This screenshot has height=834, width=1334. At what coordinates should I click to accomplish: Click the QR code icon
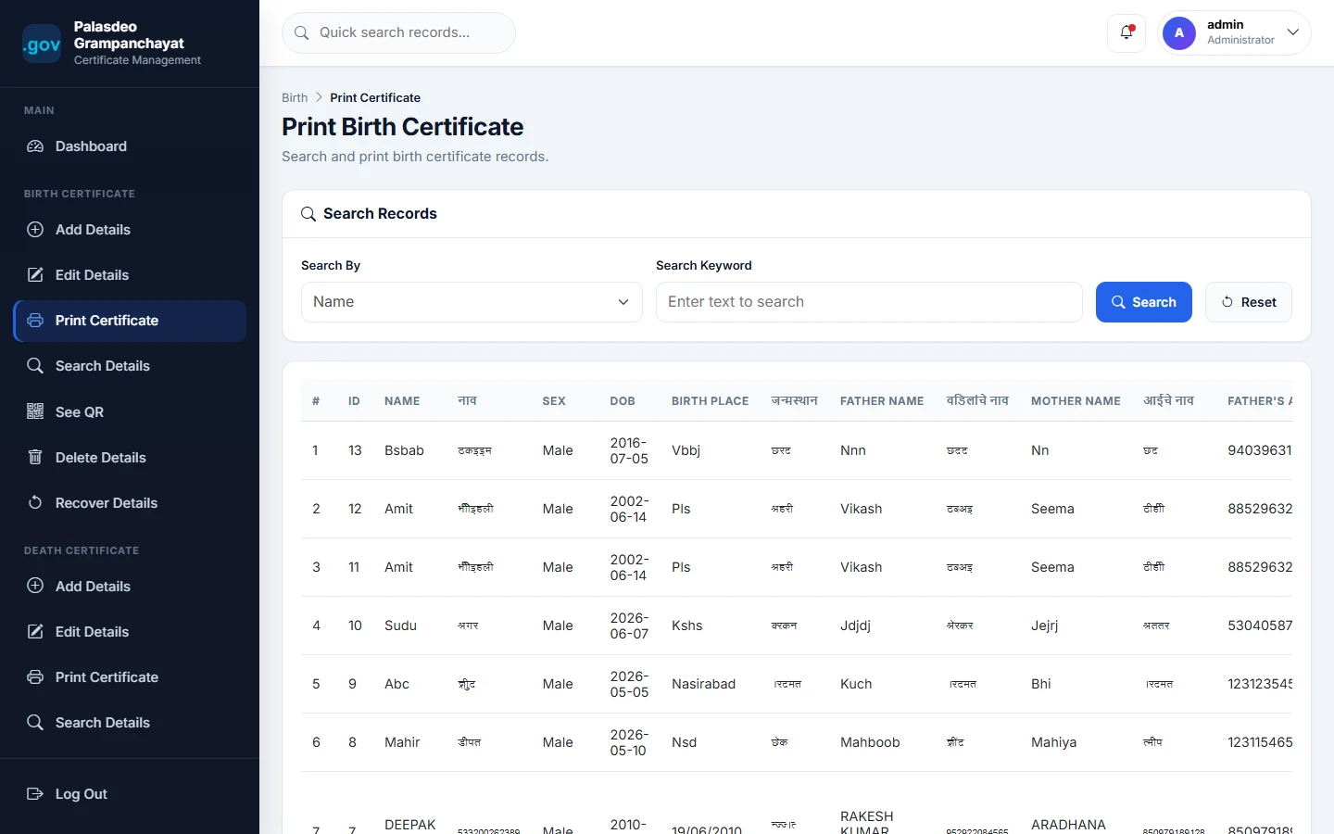point(35,411)
